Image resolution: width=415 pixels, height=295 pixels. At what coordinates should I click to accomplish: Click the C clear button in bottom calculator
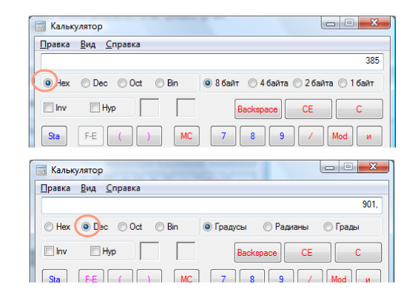click(x=358, y=253)
